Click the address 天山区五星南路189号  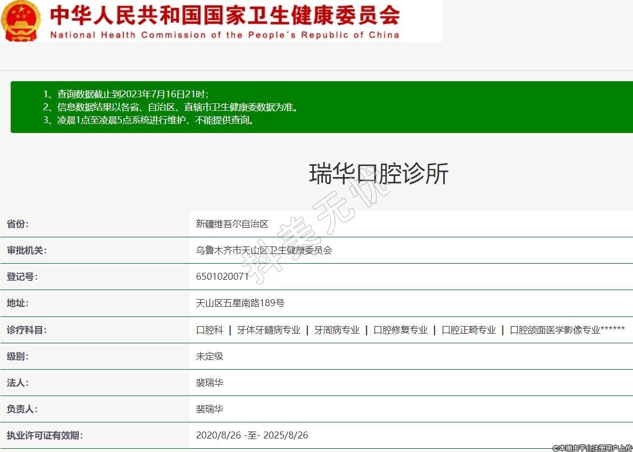coord(240,303)
